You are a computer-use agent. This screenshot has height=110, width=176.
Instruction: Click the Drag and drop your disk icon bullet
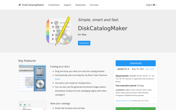pos(80,71)
